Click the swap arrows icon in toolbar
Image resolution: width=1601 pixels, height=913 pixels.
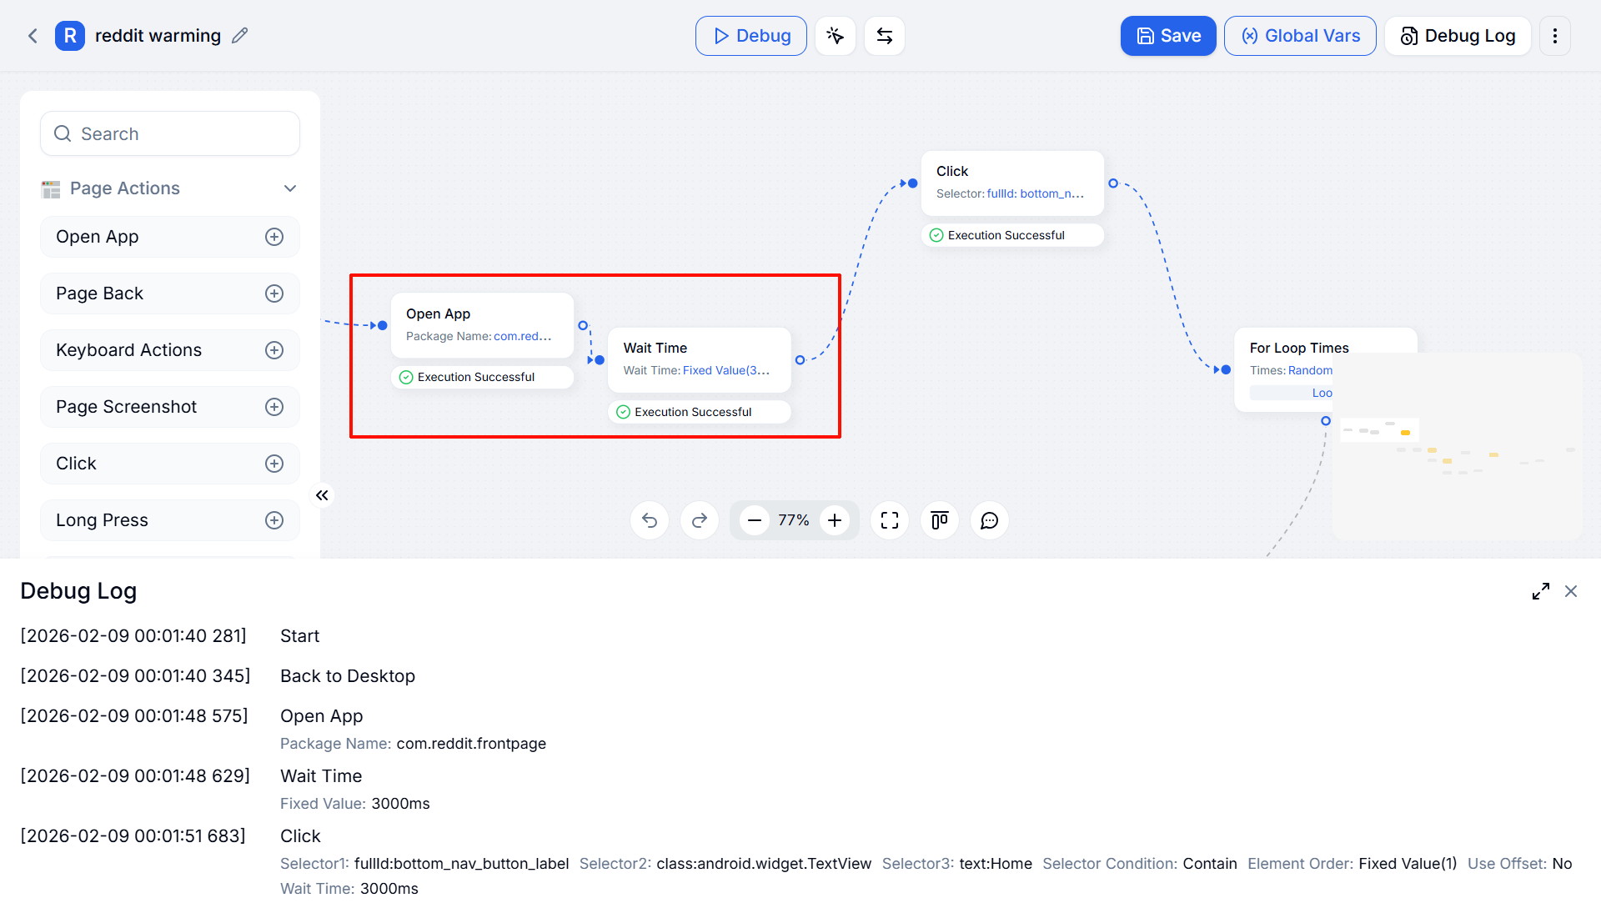885,36
